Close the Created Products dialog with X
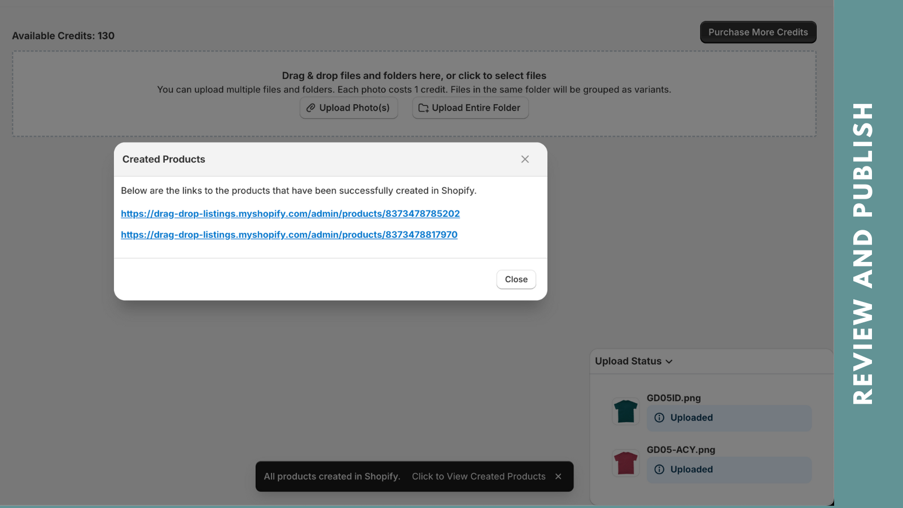Image resolution: width=903 pixels, height=508 pixels. [x=525, y=159]
